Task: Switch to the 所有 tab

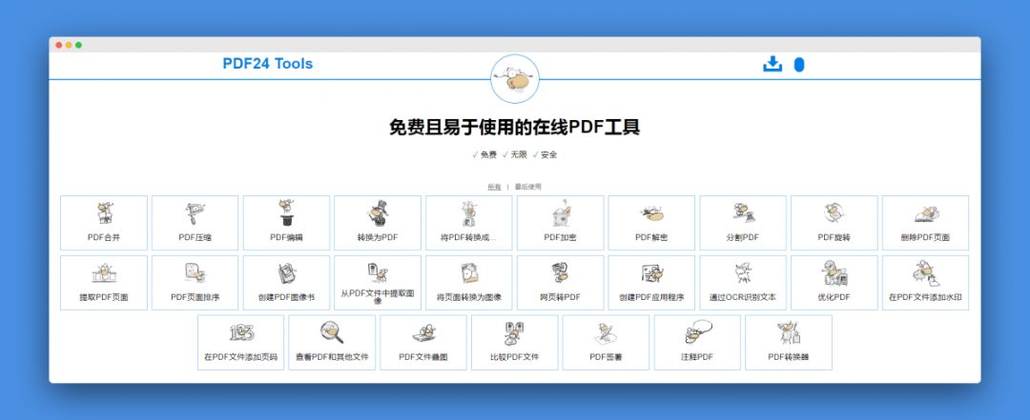Action: click(494, 187)
